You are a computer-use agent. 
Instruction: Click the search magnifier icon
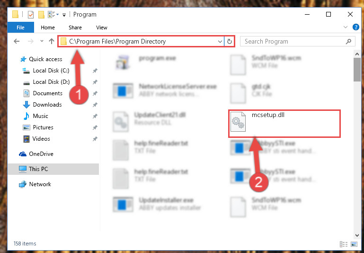(348, 41)
